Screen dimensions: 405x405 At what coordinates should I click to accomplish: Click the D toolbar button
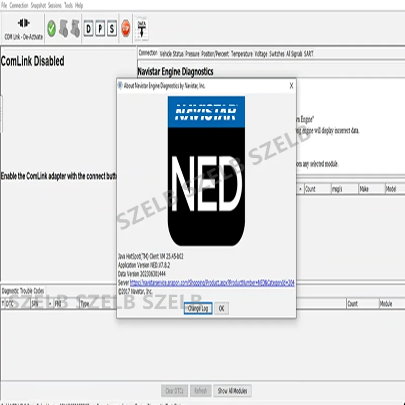tap(89, 28)
